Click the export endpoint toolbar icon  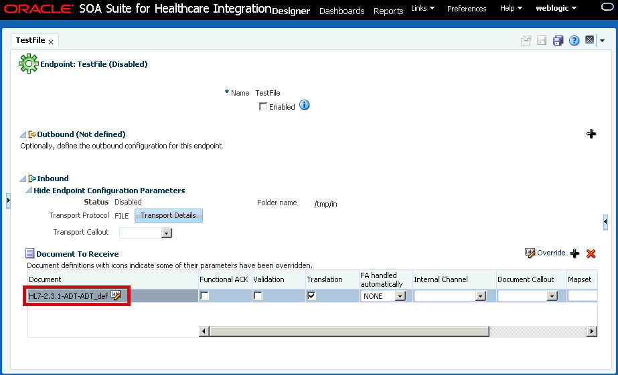pyautogui.click(x=526, y=41)
